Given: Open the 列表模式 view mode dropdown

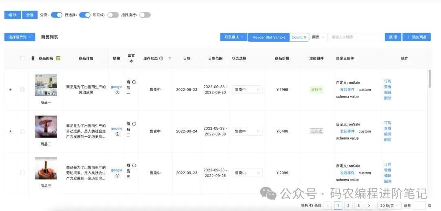Looking at the screenshot, I should pos(234,37).
